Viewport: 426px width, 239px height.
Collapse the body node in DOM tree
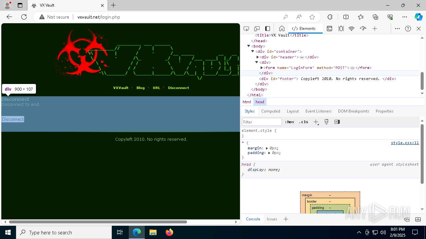(249, 46)
